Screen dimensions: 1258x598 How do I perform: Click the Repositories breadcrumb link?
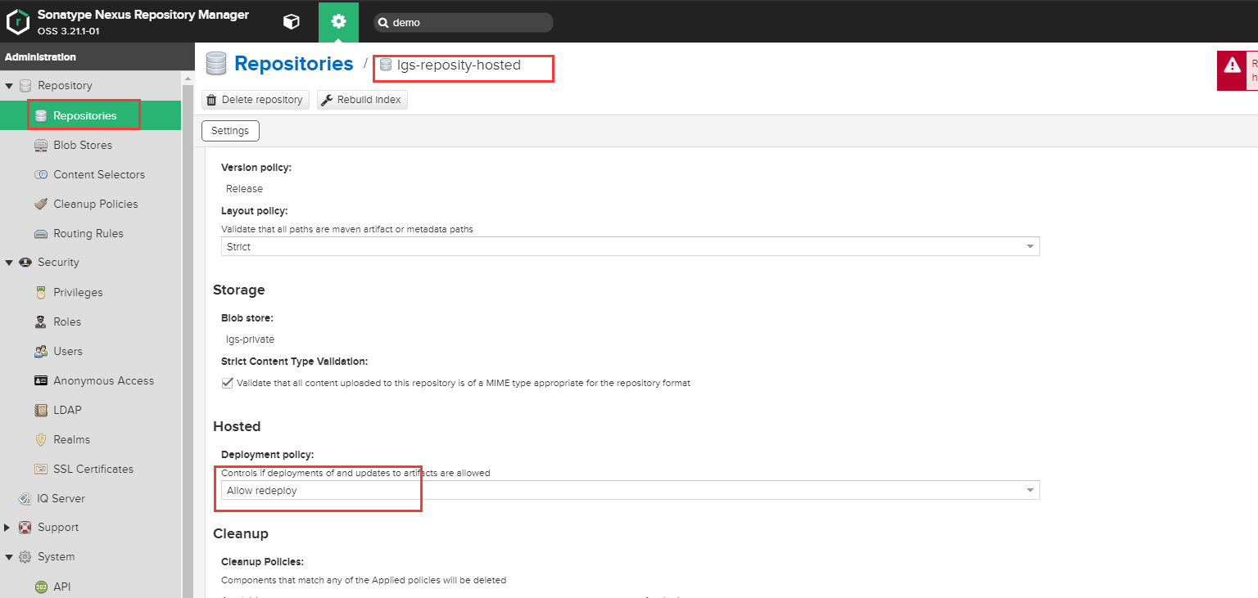pyautogui.click(x=294, y=64)
